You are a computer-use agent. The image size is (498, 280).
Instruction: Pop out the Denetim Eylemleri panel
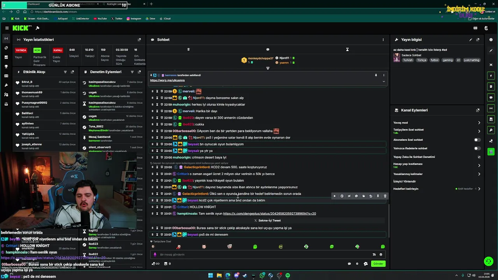click(x=139, y=72)
